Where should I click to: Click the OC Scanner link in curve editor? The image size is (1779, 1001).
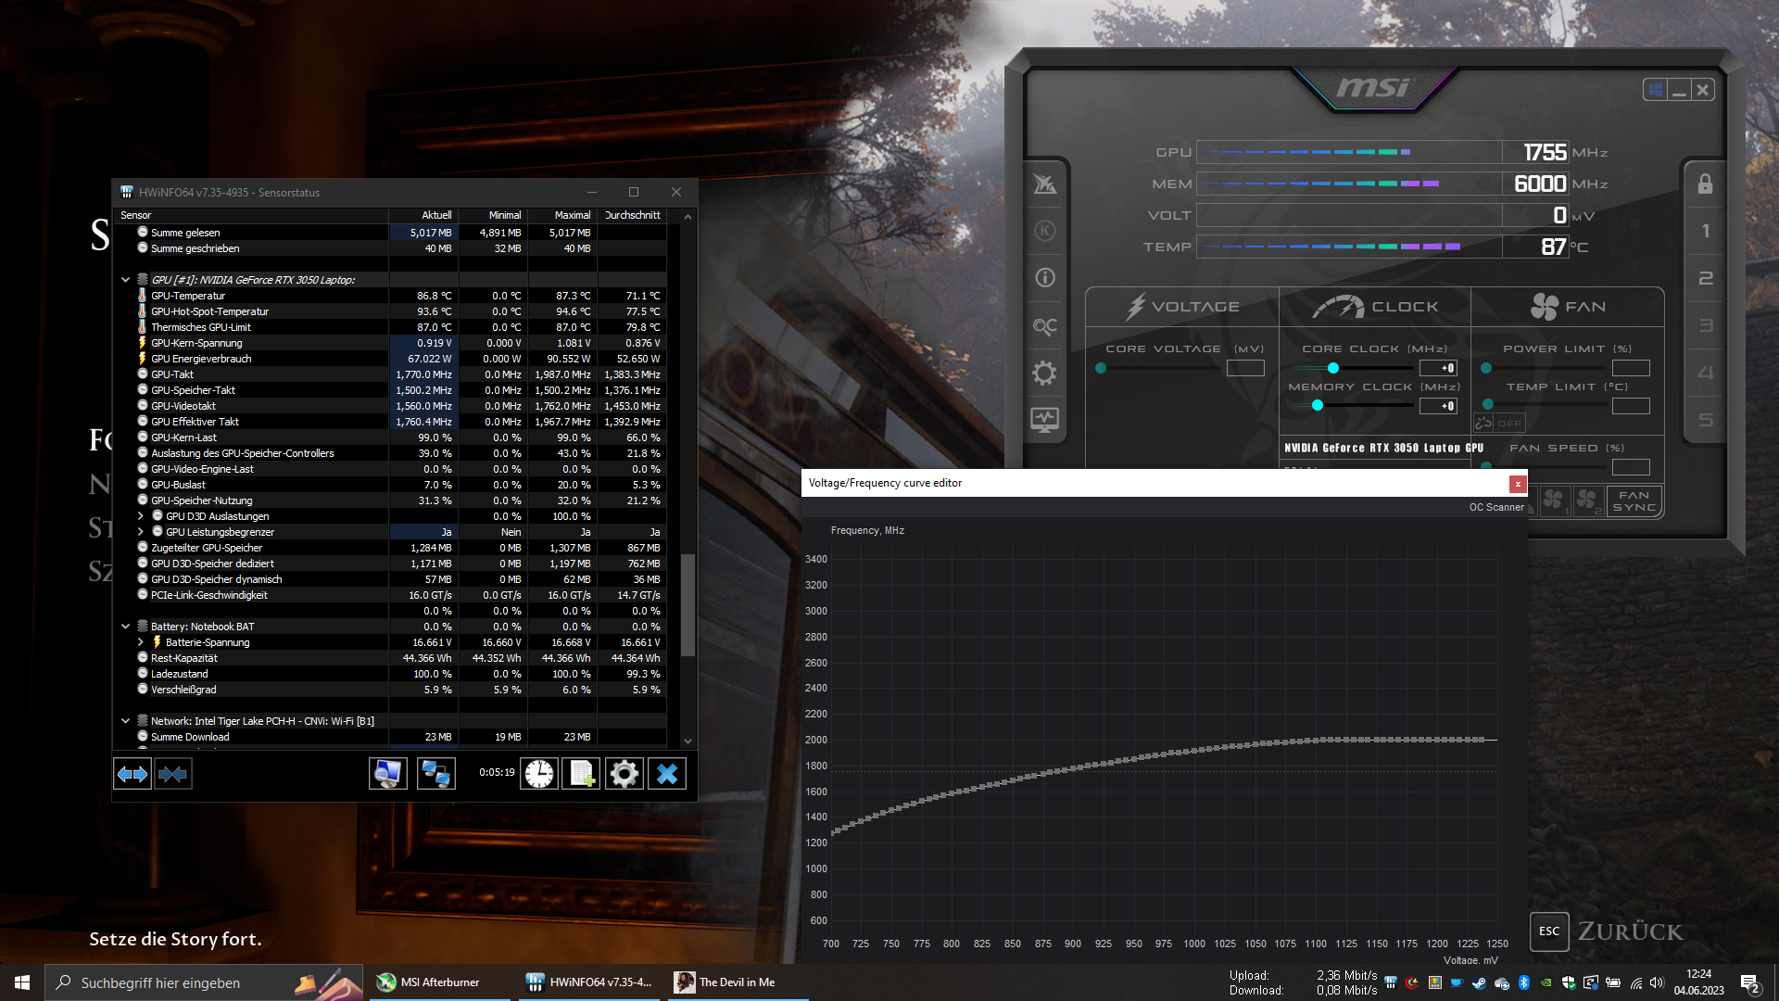click(1495, 507)
